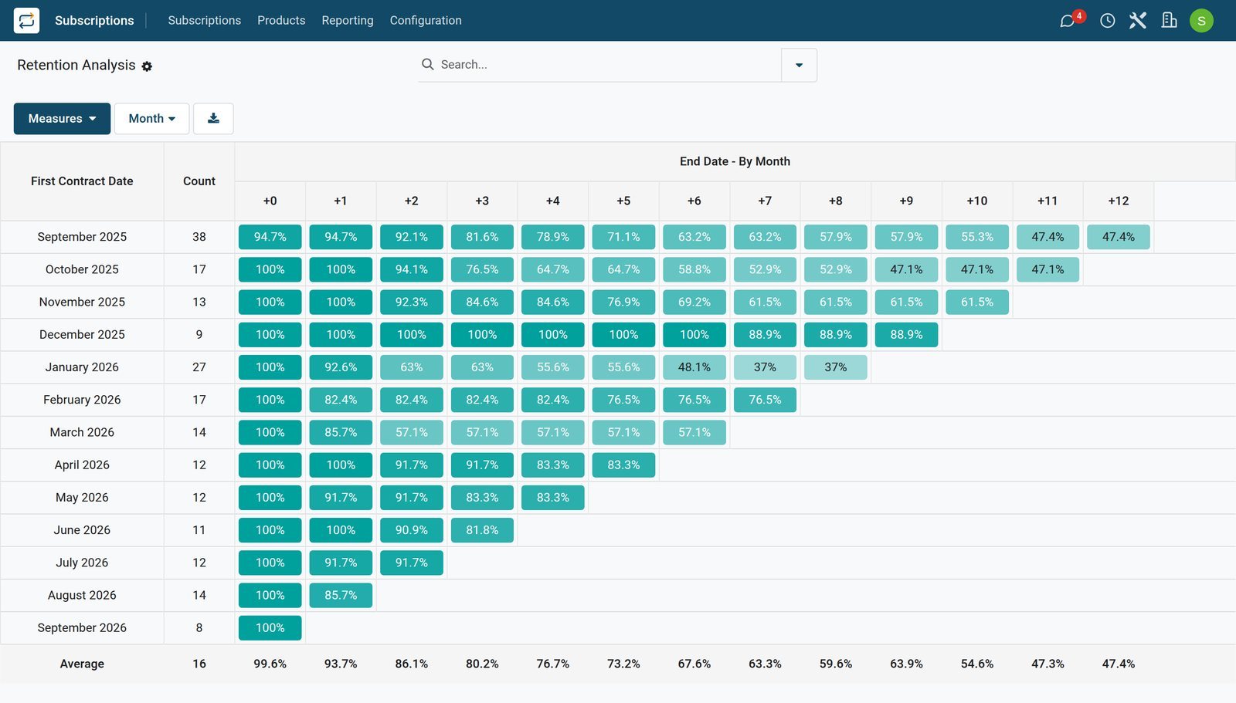Open the Reporting menu
1236x703 pixels.
click(348, 20)
